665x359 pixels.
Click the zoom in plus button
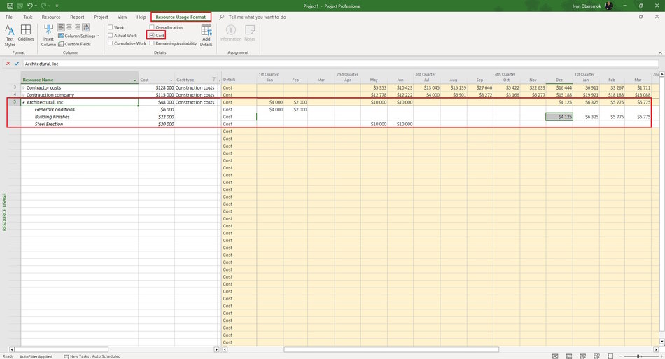coord(660,356)
